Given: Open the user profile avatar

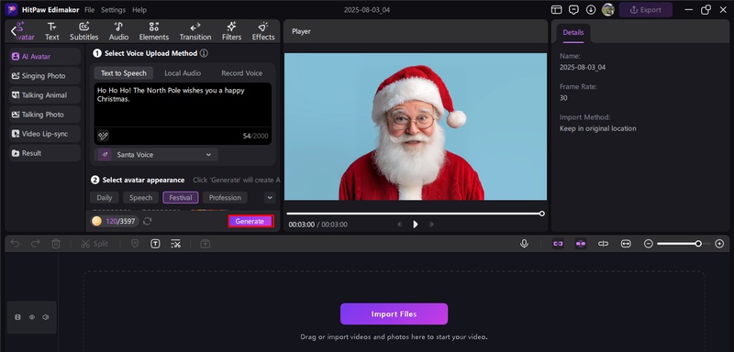Looking at the screenshot, I should pyautogui.click(x=608, y=10).
